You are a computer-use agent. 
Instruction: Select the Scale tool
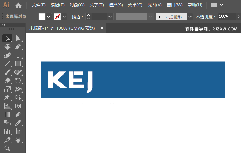(7, 89)
